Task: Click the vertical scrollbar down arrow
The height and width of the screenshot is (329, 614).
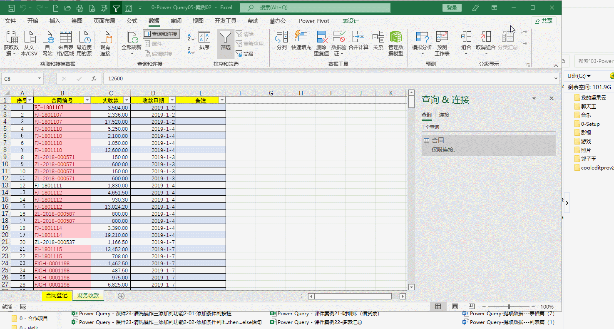Action: (x=412, y=287)
